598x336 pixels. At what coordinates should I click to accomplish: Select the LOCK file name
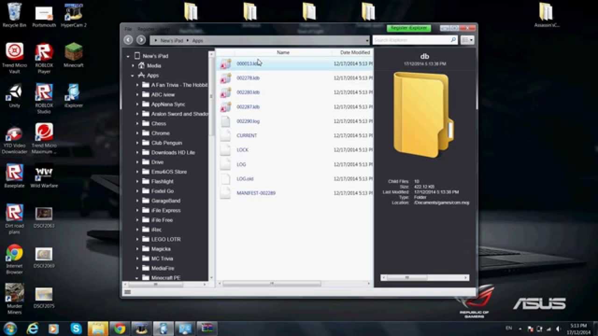click(242, 150)
